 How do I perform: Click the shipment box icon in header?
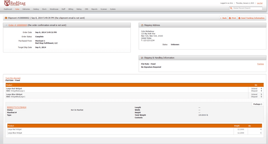click(6, 18)
